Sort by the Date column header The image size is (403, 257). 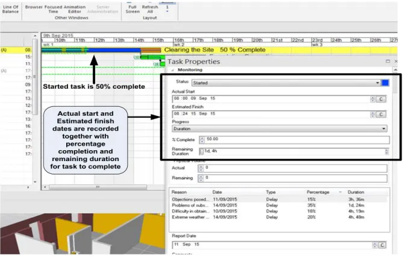click(x=217, y=192)
